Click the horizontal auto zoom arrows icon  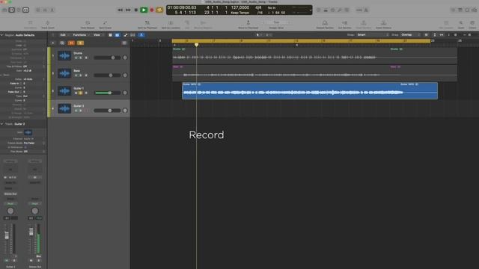[x=442, y=35]
